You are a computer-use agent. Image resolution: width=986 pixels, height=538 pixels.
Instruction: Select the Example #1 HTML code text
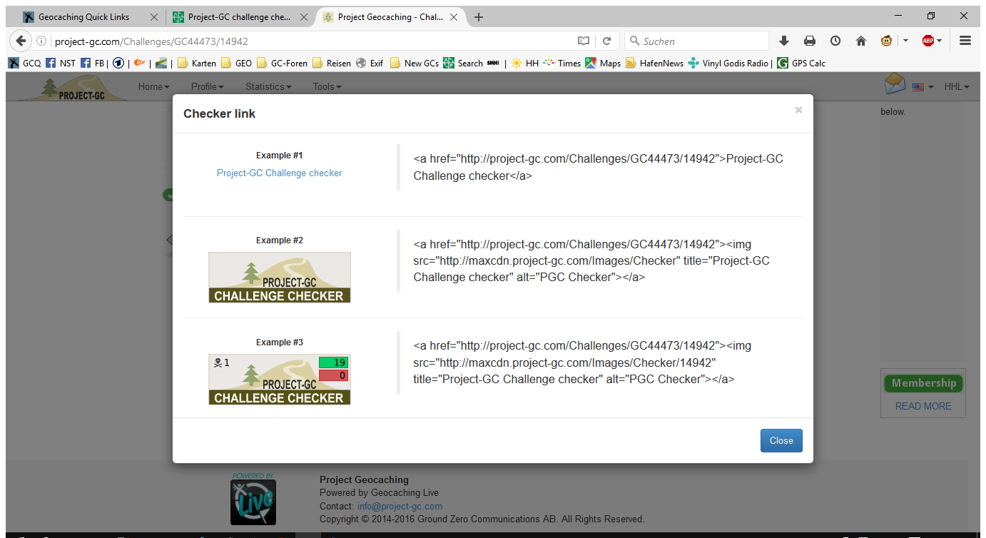point(599,167)
